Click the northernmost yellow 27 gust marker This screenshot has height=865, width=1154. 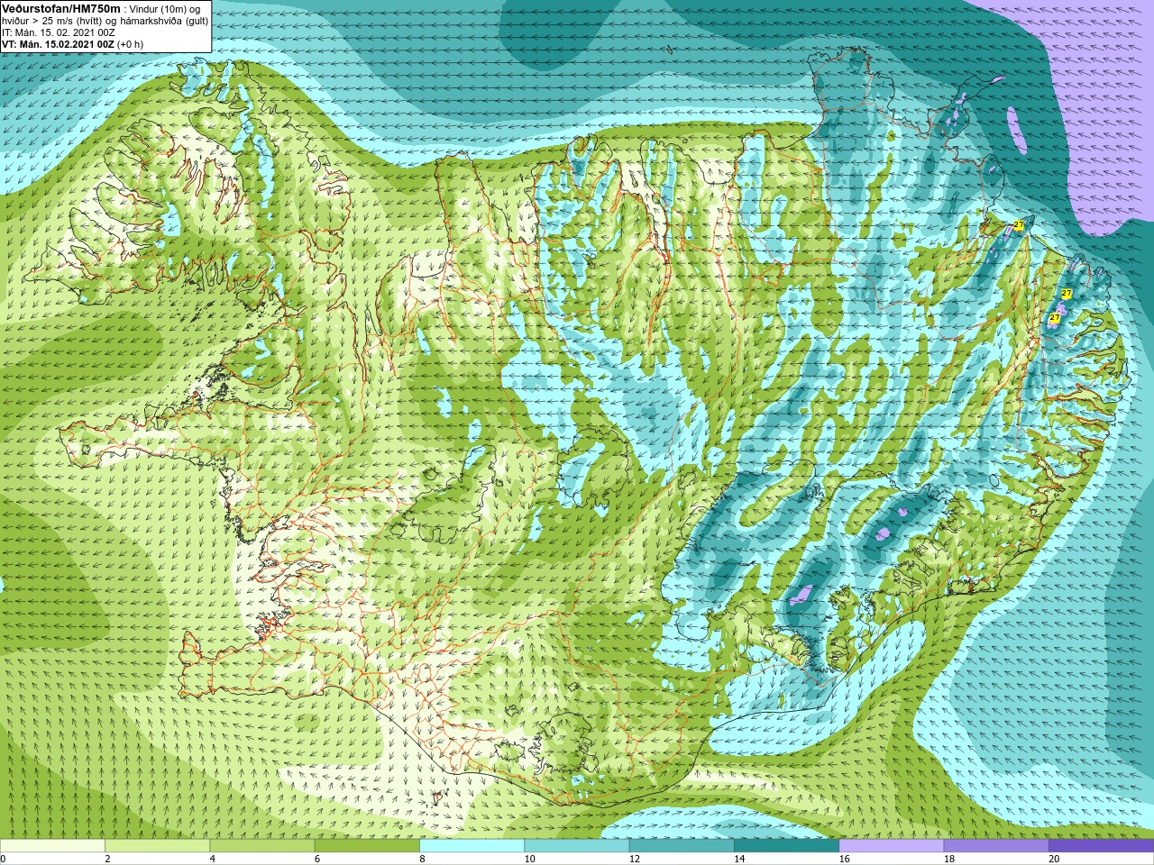(1018, 225)
